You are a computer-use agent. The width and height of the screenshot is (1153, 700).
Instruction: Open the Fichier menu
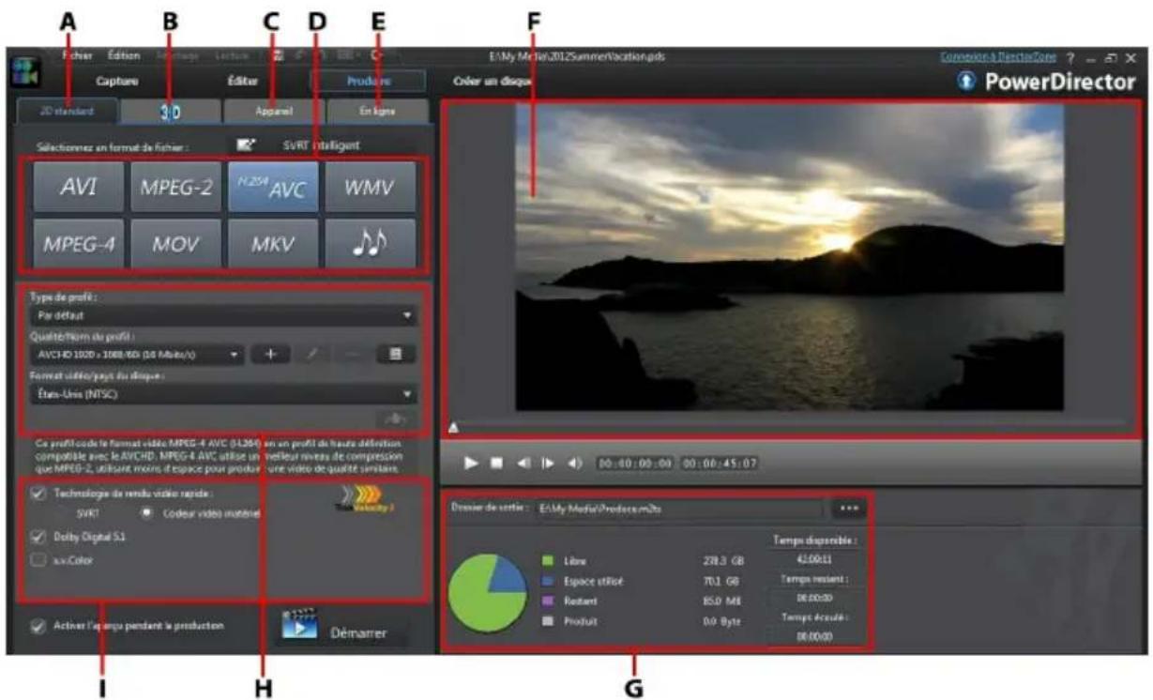[77, 55]
